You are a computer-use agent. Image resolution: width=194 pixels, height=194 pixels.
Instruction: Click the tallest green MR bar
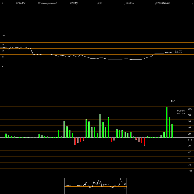point(167,122)
